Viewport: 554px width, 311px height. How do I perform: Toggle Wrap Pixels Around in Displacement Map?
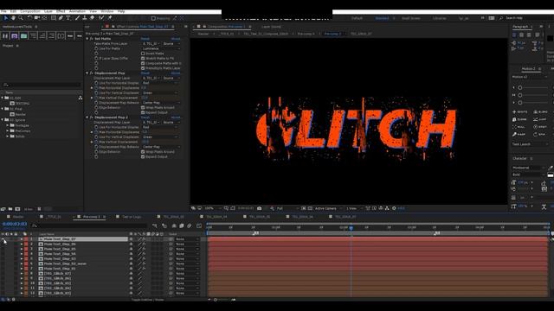coord(143,107)
